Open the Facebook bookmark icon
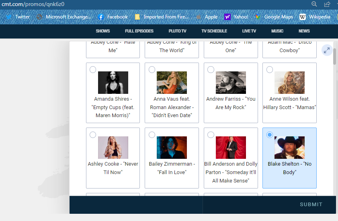The width and height of the screenshot is (338, 221). tap(101, 17)
